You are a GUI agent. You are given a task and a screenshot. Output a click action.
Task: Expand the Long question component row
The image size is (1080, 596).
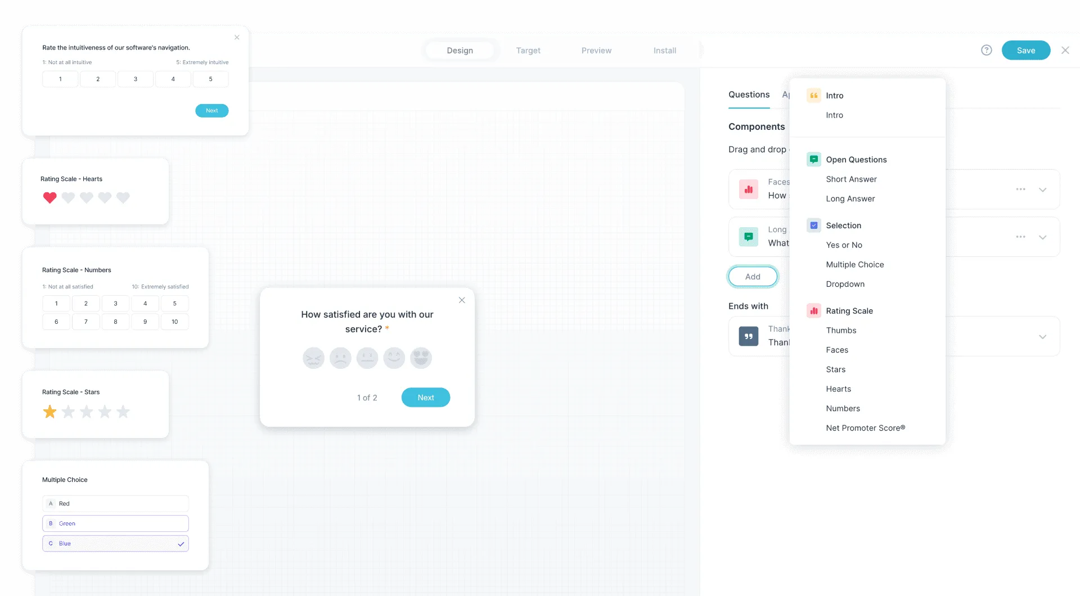pyautogui.click(x=1043, y=237)
